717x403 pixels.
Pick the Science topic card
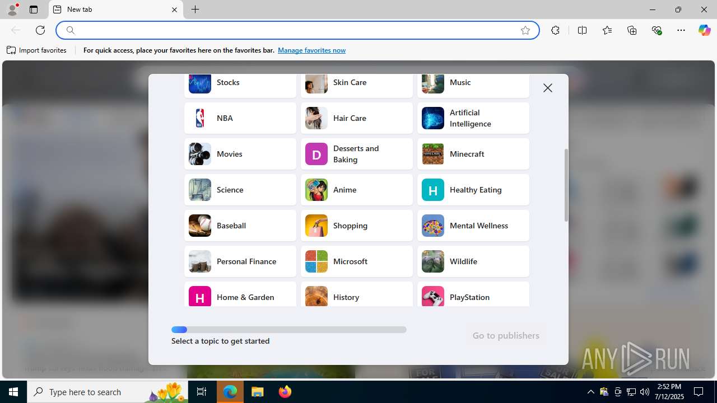(x=240, y=190)
